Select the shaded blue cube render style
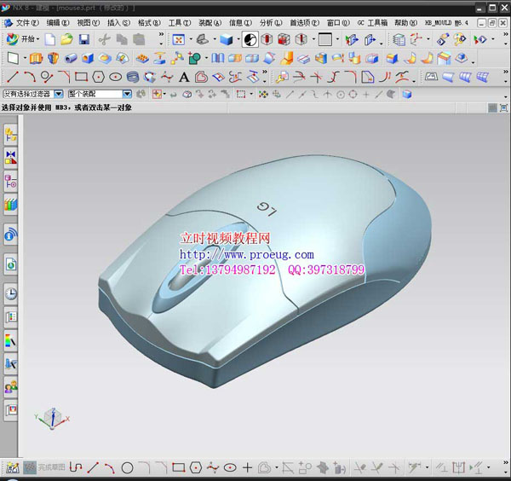511x481 pixels. point(227,40)
